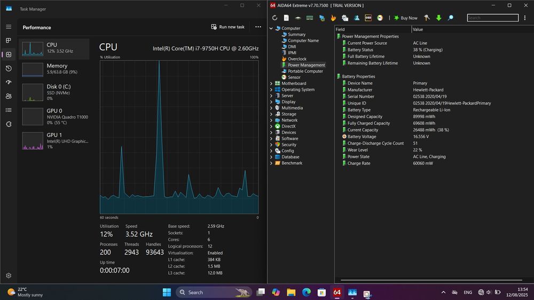Expand the Network tree node
Image resolution: width=534 pixels, height=300 pixels.
coord(271,120)
